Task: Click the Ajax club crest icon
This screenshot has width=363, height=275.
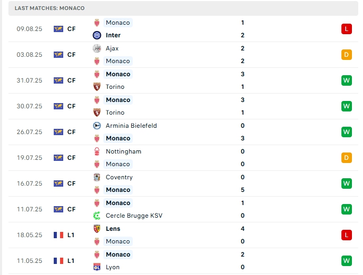Action: pos(96,48)
